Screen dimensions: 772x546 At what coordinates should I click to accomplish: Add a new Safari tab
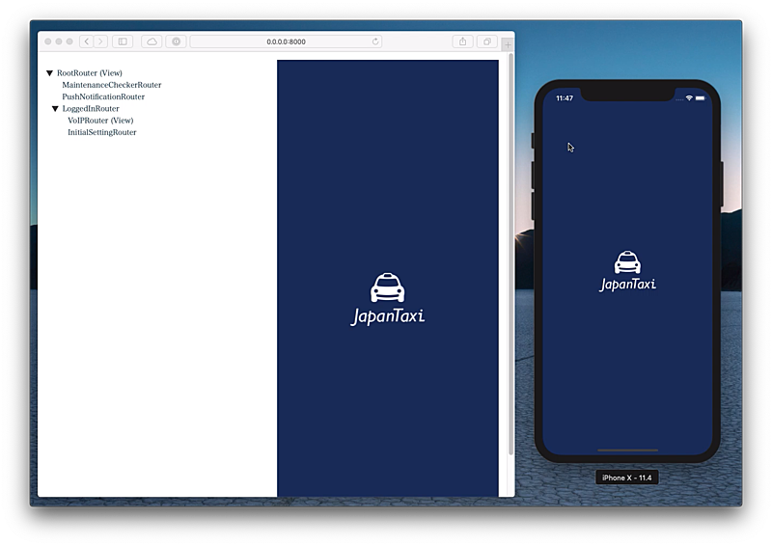click(508, 44)
